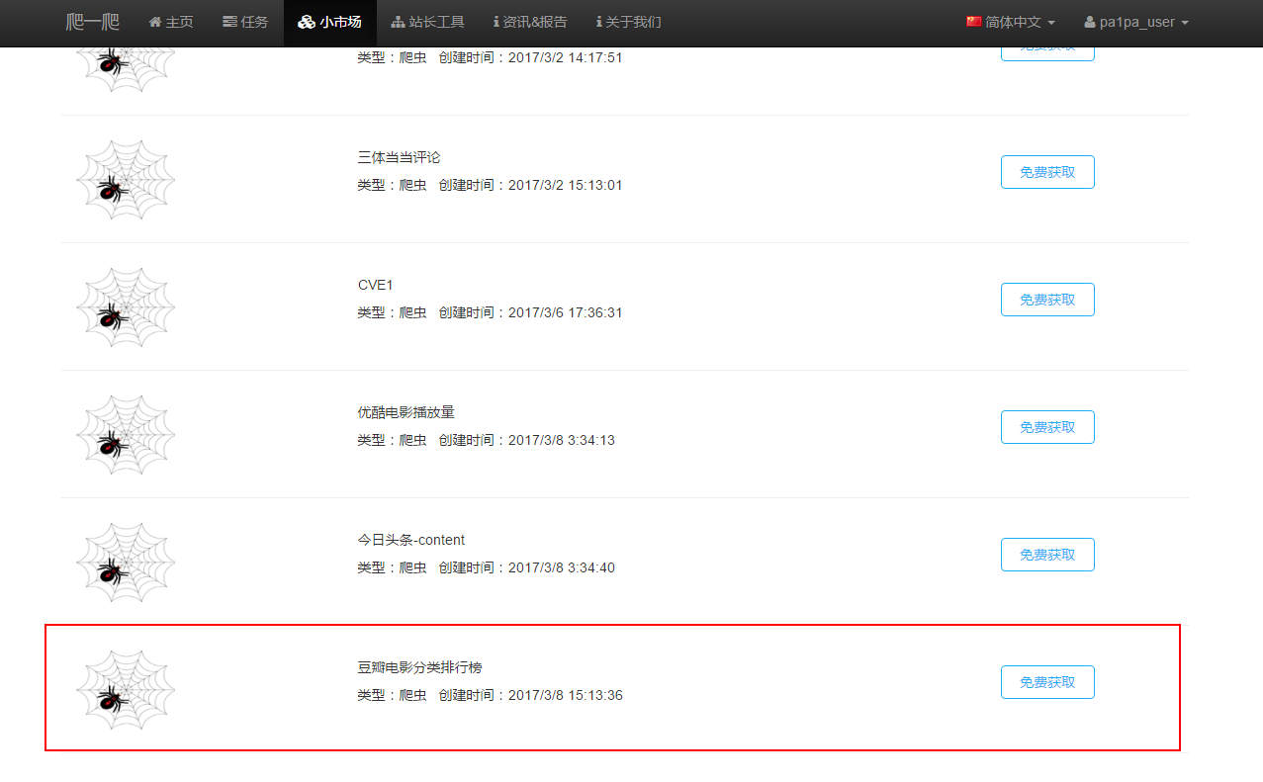This screenshot has width=1263, height=782.
Task: Click the spider web thumbnail for 优酷电影播放量
Action: [126, 435]
